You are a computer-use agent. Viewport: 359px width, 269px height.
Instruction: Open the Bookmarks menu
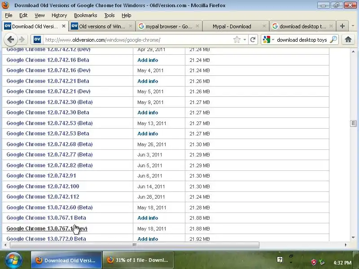tap(86, 15)
